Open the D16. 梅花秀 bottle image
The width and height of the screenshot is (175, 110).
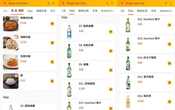128,102
